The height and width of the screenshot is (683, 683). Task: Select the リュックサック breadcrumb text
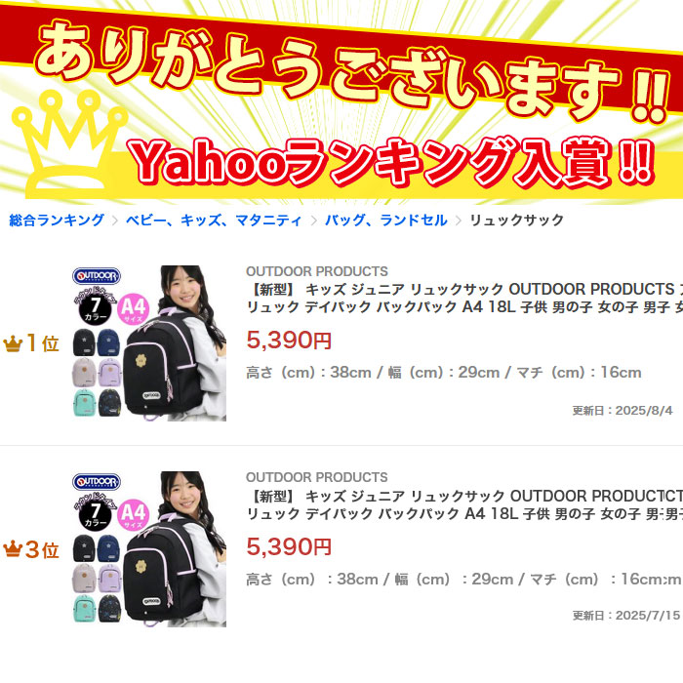[516, 220]
